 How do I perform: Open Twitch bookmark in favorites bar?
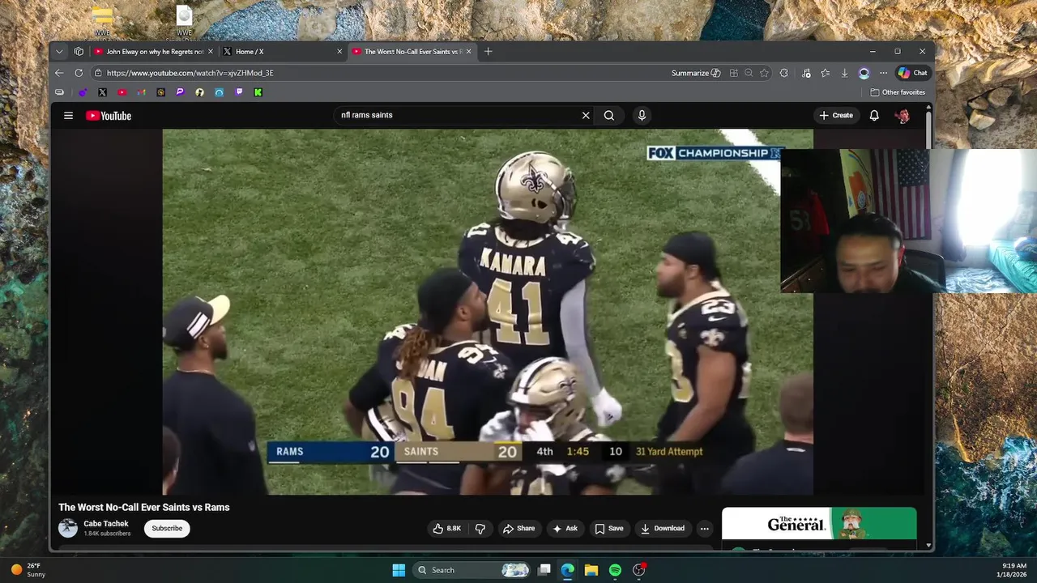(x=239, y=92)
